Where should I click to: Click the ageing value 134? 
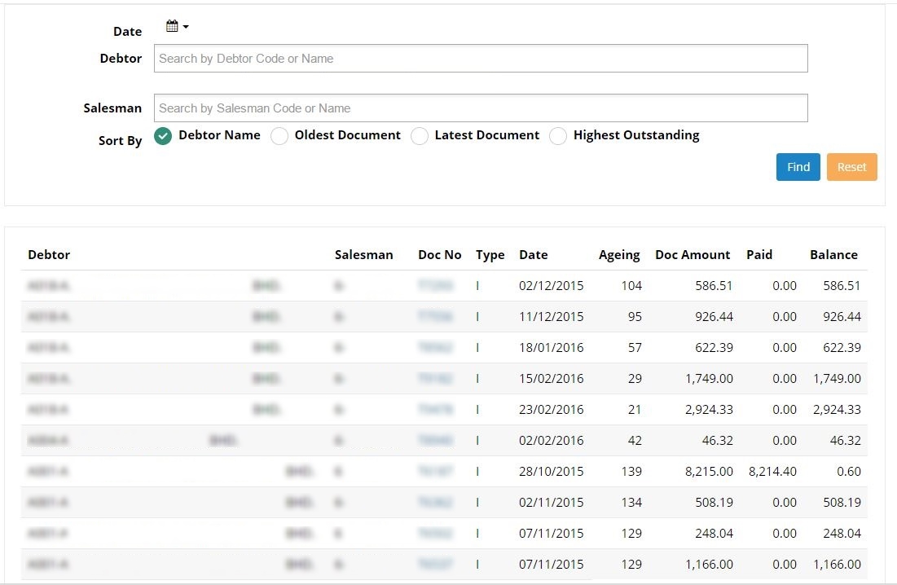631,502
